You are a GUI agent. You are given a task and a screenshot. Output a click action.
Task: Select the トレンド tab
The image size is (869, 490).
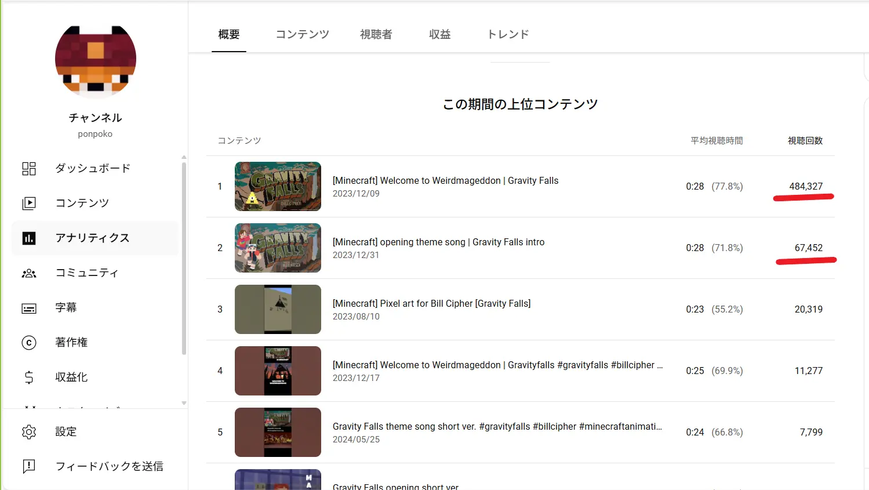[x=508, y=35]
